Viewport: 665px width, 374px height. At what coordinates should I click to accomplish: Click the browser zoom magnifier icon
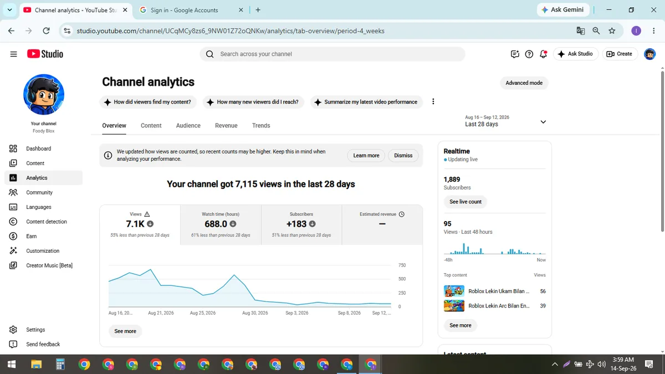click(x=596, y=31)
